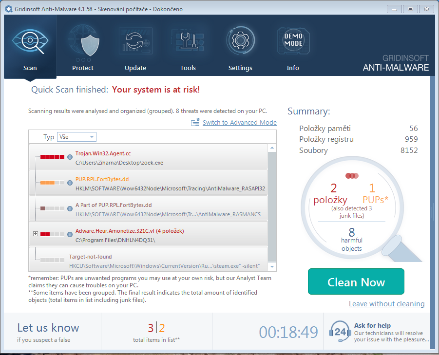Open the Settings gear icon
Viewport: 439px width, 355px height.
point(241,40)
